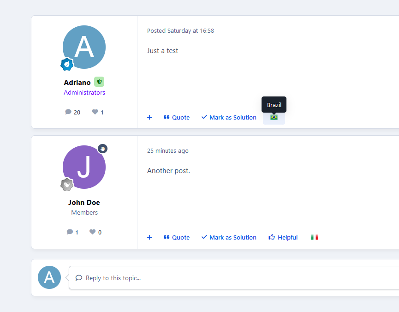Viewport: 399px width, 312px height.
Task: Click Adriano's post count speech bubble
Action: pos(68,112)
